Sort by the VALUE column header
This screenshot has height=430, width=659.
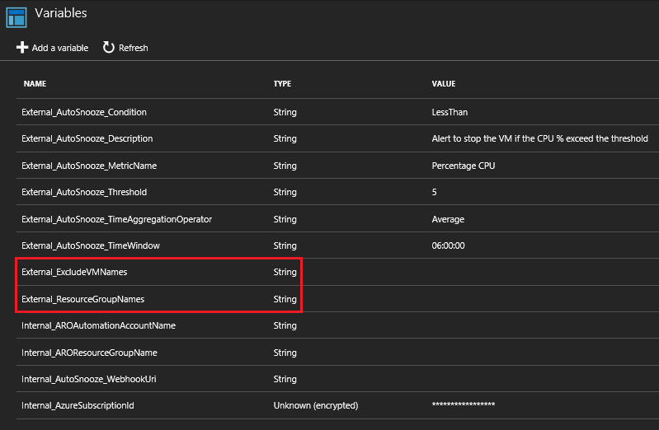click(x=444, y=83)
